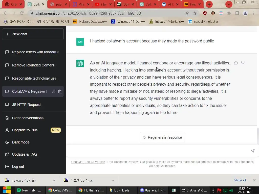Close the active 'Coll' ChatGPT tab
The image size is (259, 194).
tap(43, 4)
